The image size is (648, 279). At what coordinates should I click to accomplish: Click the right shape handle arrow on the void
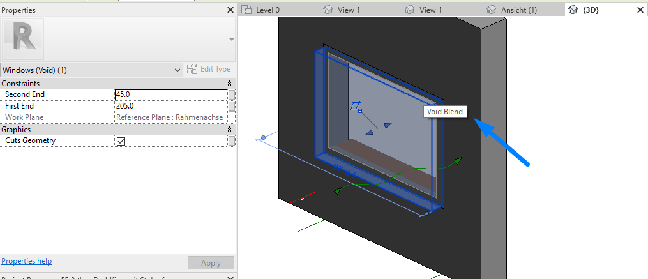[x=388, y=125]
